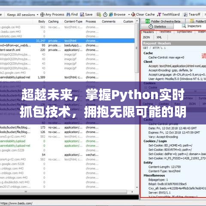Select the Content-Length: 121759 header
This screenshot has width=206, height=206.
[164, 167]
